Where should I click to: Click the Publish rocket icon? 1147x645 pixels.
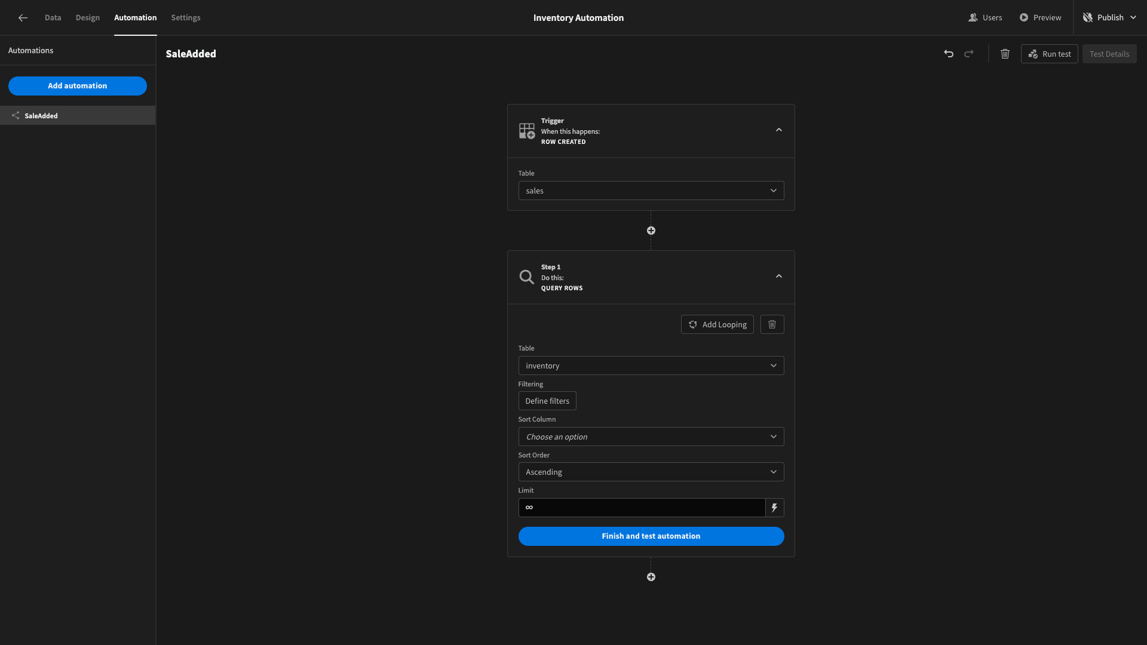[1088, 18]
